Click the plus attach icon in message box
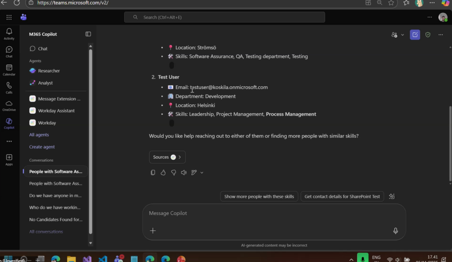 pyautogui.click(x=153, y=231)
